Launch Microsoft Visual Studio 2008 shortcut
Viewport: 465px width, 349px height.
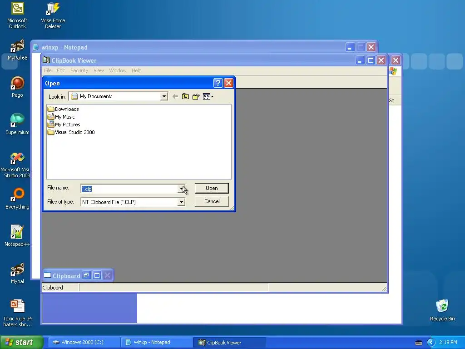tap(17, 165)
